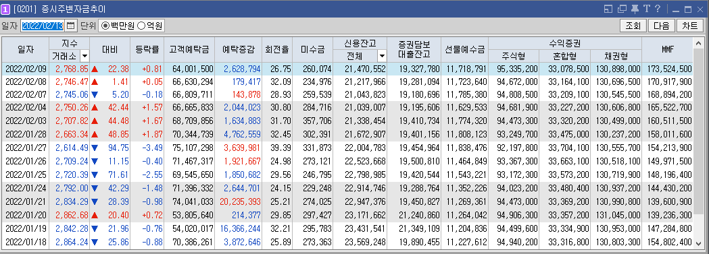Click the 선물예수금 column header

(465, 50)
